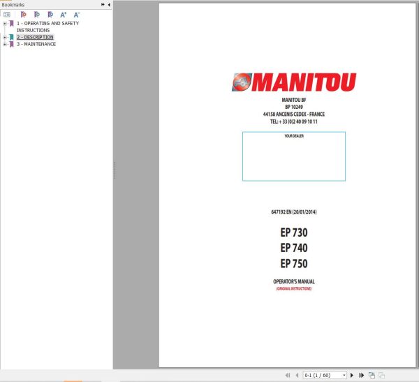The width and height of the screenshot is (419, 382).
Task: Open the bookmark options menu icon
Action: pyautogui.click(x=7, y=15)
